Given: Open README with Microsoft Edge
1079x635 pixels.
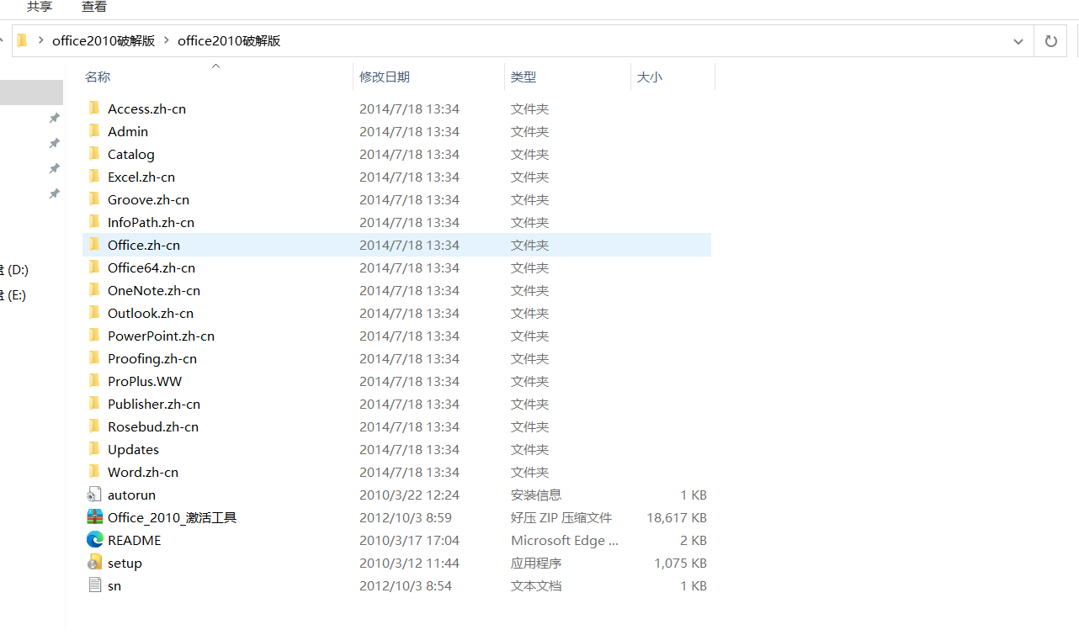Looking at the screenshot, I should point(134,539).
